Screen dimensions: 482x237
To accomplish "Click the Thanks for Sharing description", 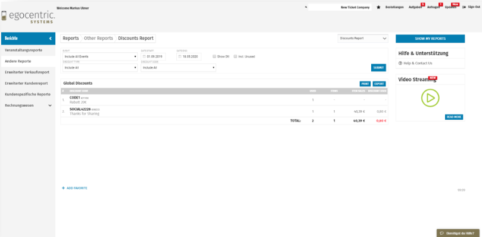I will pos(84,113).
